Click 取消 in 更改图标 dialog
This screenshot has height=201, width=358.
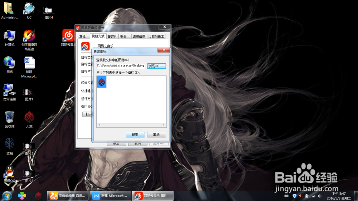pos(156,134)
